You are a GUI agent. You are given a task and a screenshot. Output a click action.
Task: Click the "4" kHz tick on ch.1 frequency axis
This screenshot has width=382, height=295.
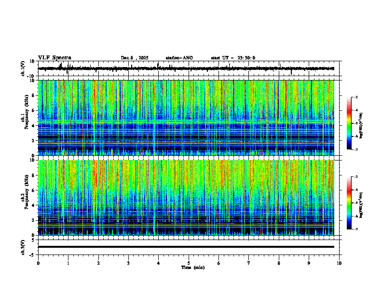pyautogui.click(x=33, y=126)
